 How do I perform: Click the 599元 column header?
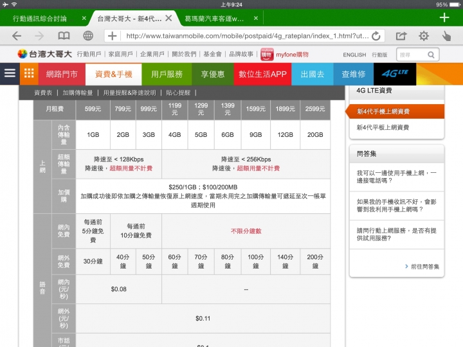click(x=93, y=109)
